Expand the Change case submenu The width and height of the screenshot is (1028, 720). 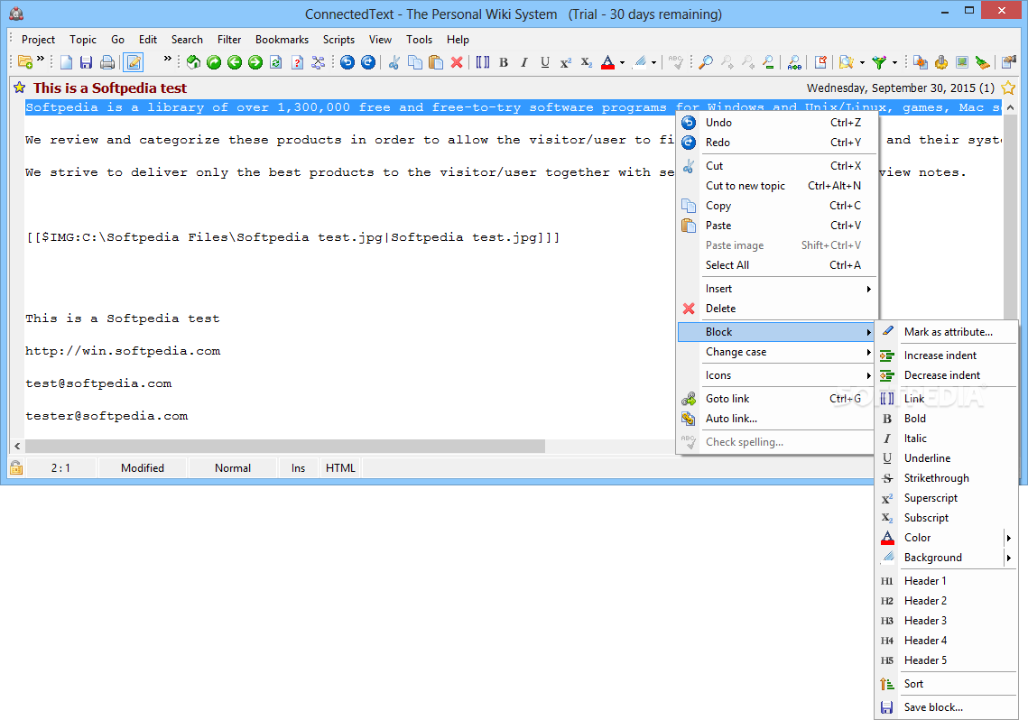click(776, 352)
